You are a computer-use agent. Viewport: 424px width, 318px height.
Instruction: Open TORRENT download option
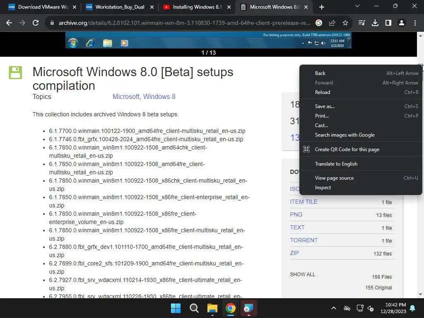click(x=304, y=240)
